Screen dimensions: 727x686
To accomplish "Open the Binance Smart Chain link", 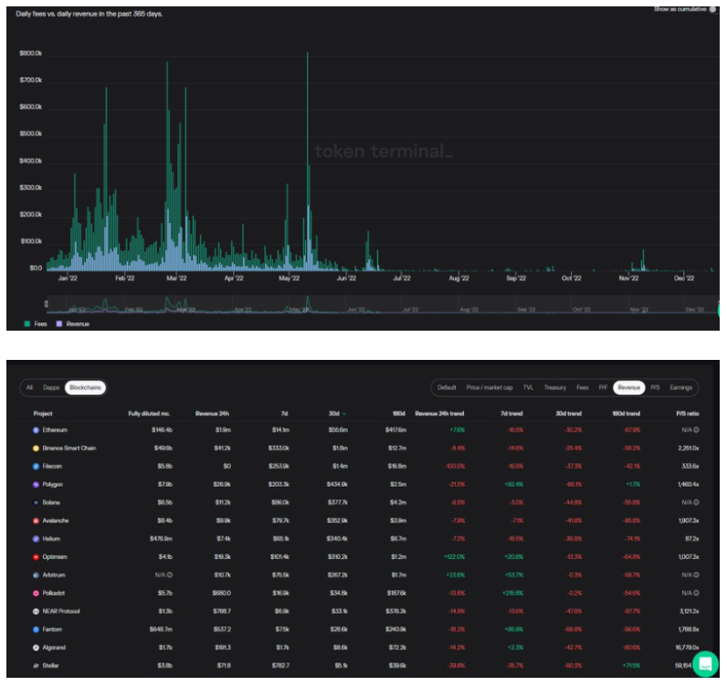I will tap(69, 449).
